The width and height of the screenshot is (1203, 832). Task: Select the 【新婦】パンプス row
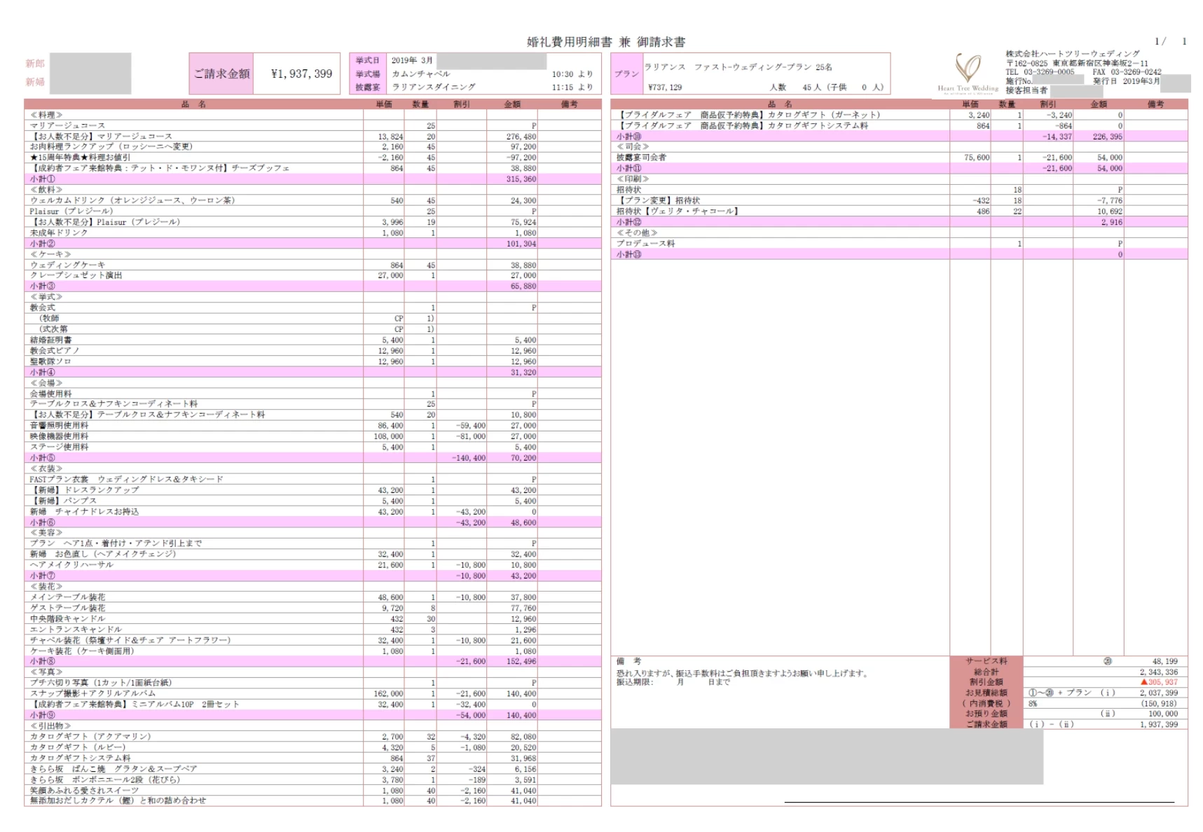(x=312, y=501)
